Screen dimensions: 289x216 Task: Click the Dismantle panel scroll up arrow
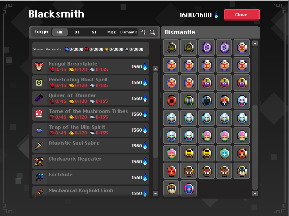click(255, 44)
